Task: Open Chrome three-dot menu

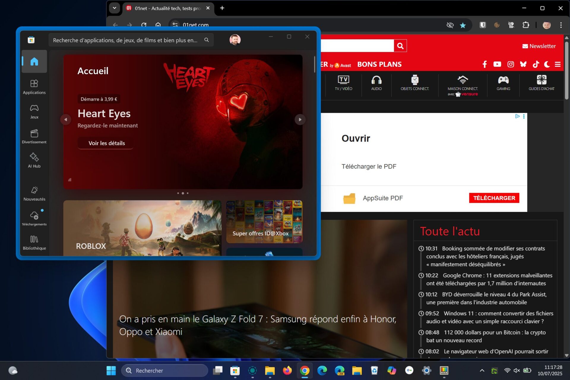Action: coord(561,25)
